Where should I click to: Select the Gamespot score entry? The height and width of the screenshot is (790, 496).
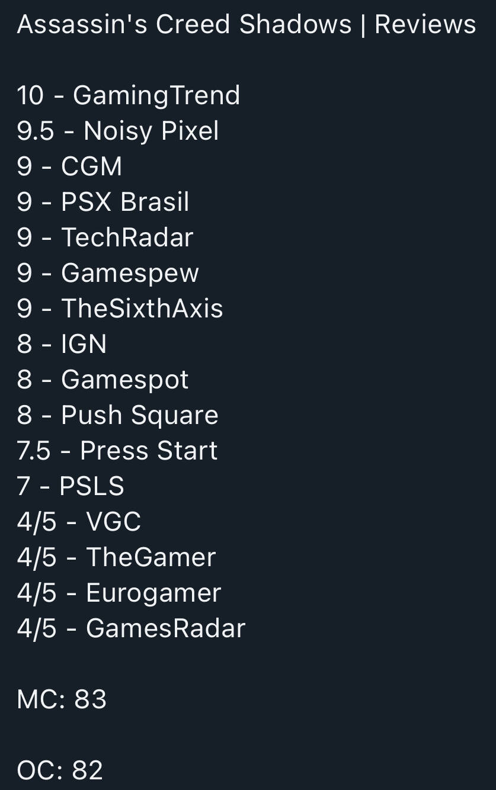coord(103,380)
